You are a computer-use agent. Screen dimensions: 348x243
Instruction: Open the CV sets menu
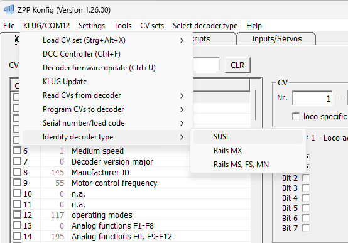coord(152,26)
